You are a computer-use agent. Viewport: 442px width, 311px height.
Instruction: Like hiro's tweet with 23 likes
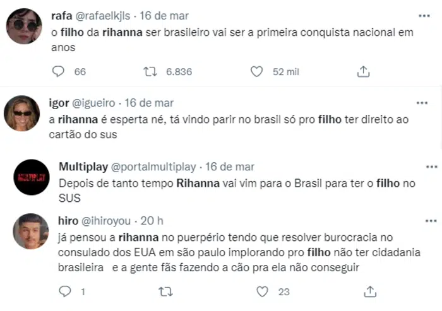(263, 291)
